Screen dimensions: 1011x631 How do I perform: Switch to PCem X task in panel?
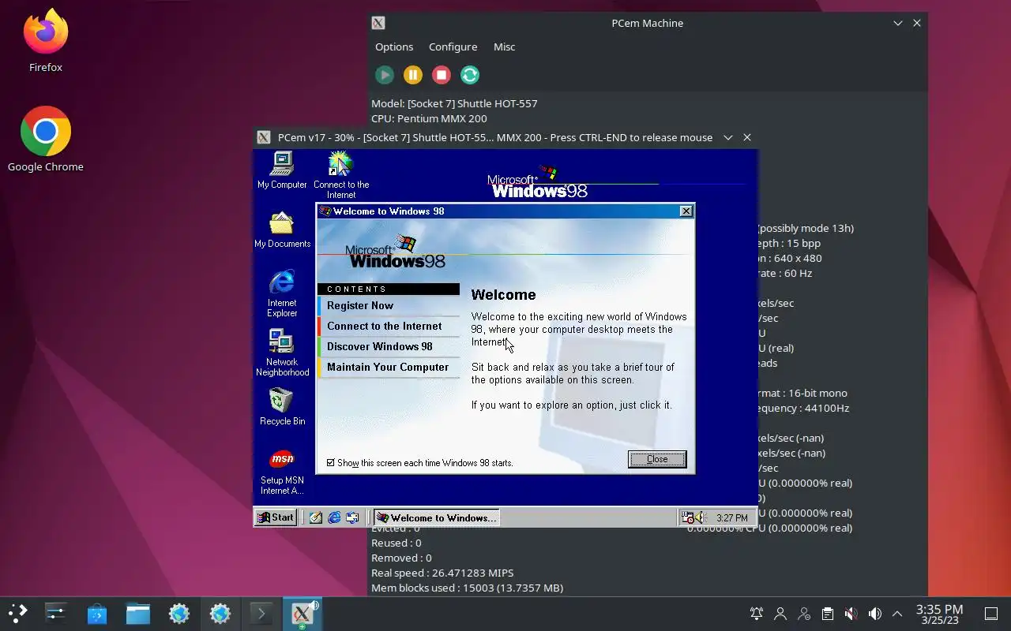[303, 613]
